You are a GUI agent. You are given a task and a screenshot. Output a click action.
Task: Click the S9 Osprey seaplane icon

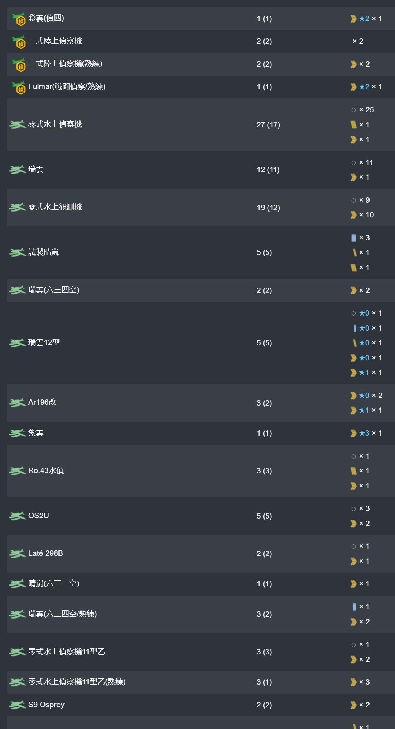17,705
